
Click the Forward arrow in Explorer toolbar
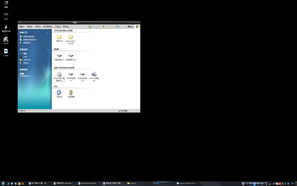97,27
